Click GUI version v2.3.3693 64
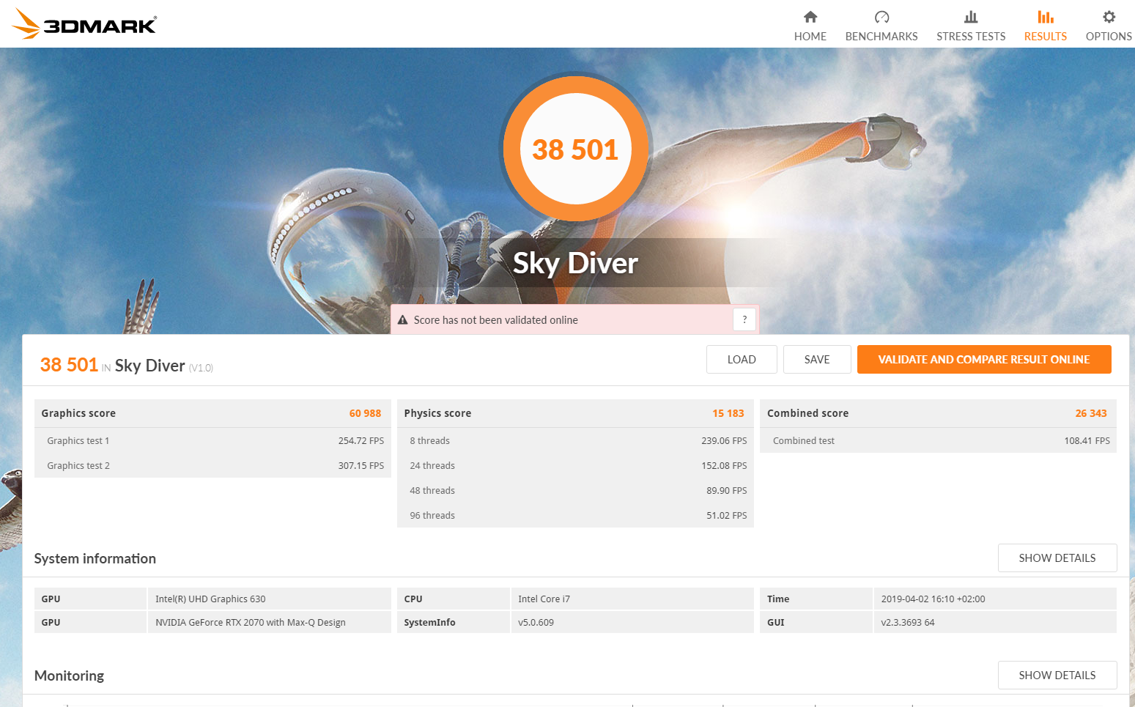The width and height of the screenshot is (1135, 707). point(995,622)
